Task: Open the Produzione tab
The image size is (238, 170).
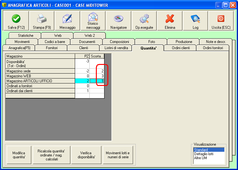Action: 183,42
